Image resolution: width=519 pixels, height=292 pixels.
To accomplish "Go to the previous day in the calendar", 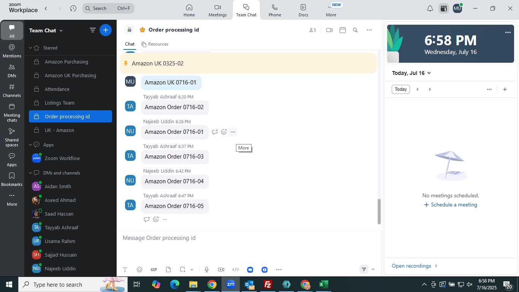I will pos(418,89).
